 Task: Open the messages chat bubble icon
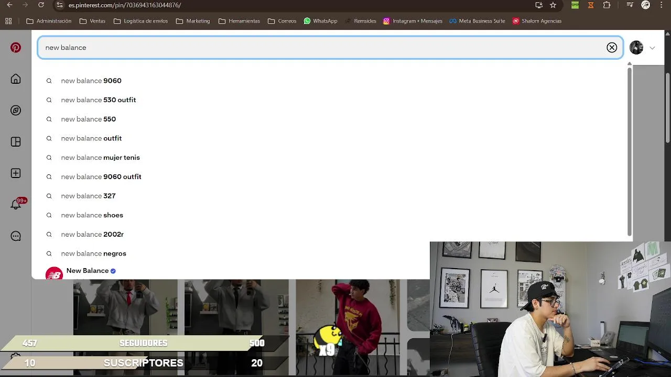point(16,236)
